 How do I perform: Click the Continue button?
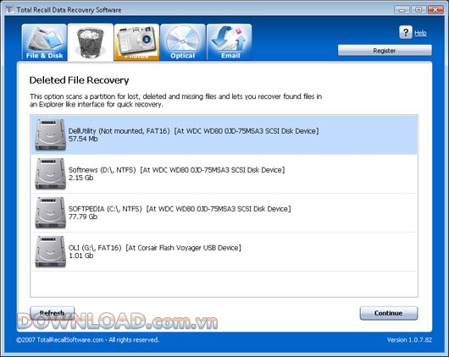[x=389, y=313]
